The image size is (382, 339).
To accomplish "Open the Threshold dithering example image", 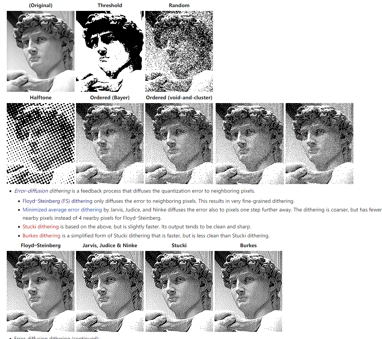I will [110, 51].
